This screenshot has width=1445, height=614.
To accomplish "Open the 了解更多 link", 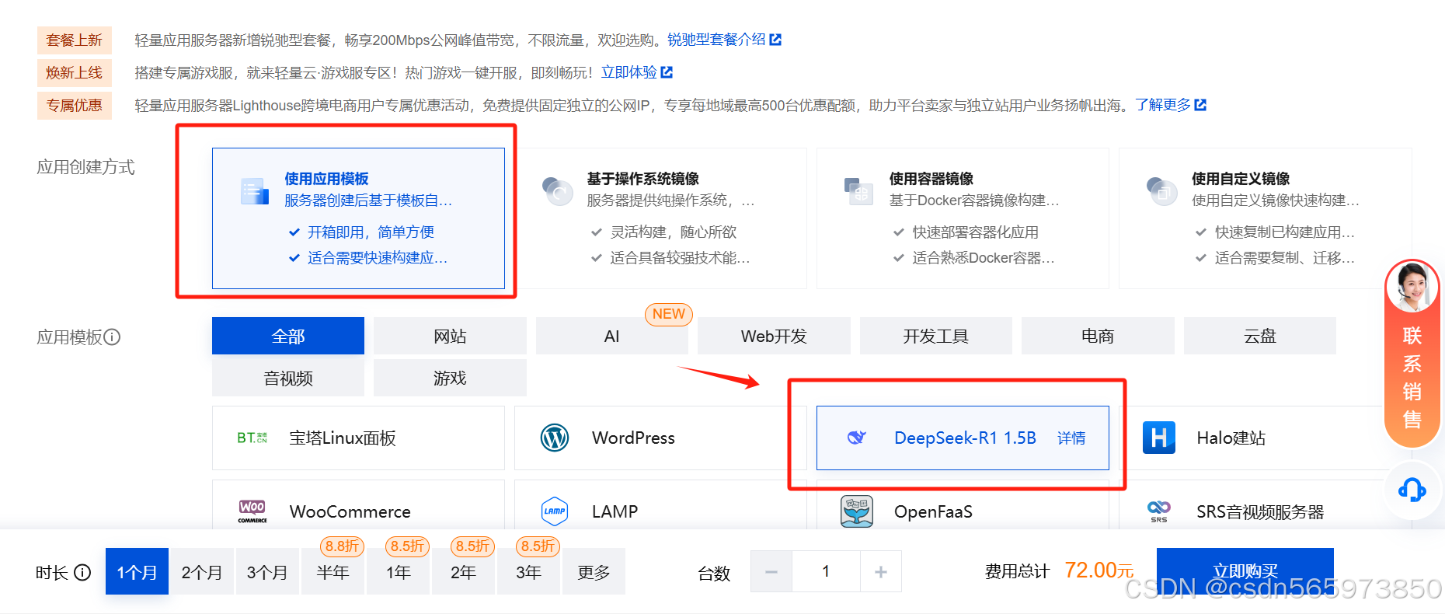I will 1162,105.
